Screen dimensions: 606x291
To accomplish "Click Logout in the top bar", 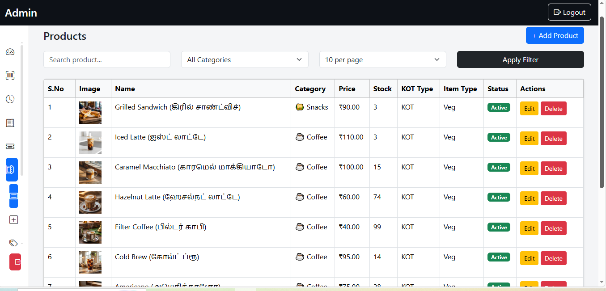I will point(569,12).
